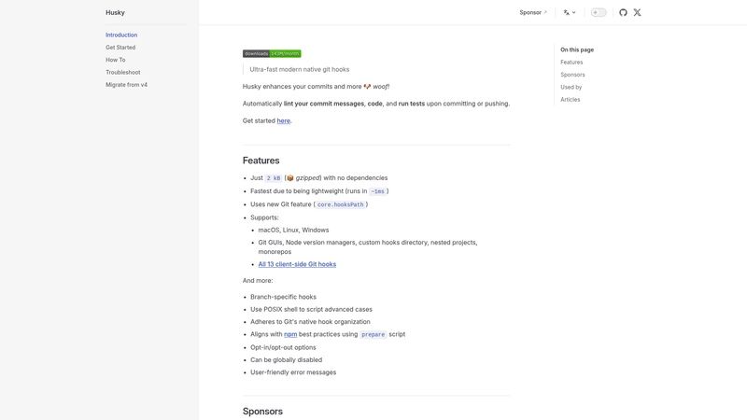Open the Get Started sidebar page
The width and height of the screenshot is (747, 420).
[x=120, y=48]
